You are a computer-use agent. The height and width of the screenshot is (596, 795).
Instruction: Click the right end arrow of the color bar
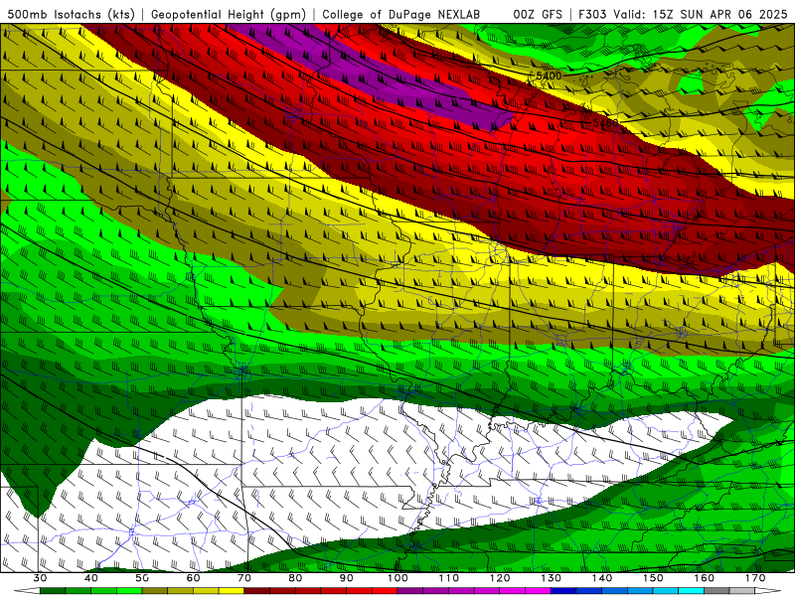[767, 591]
